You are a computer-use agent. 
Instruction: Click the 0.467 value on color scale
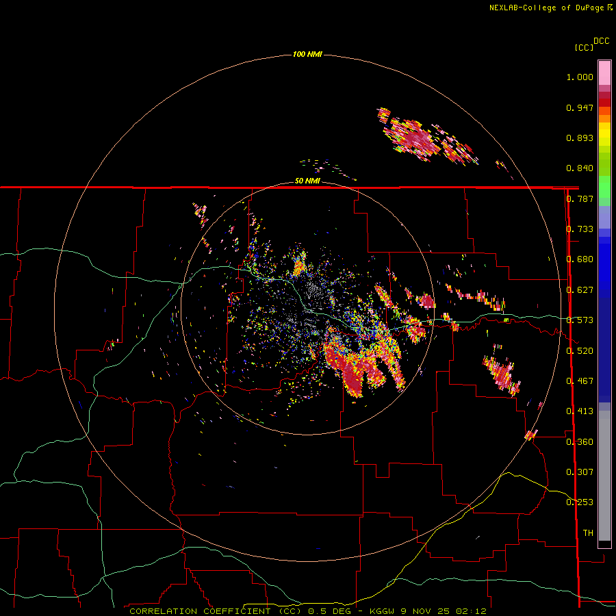coord(580,381)
